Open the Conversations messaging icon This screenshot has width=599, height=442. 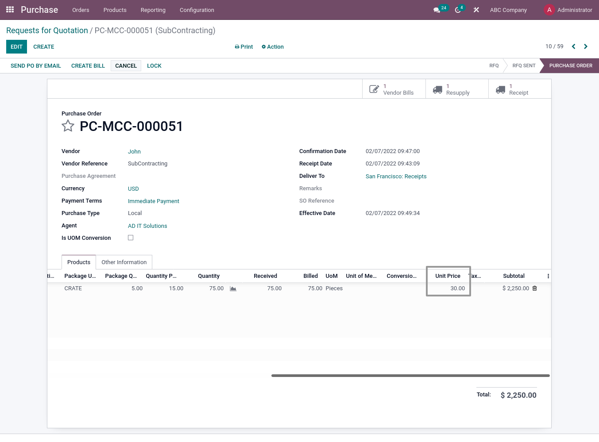[437, 10]
